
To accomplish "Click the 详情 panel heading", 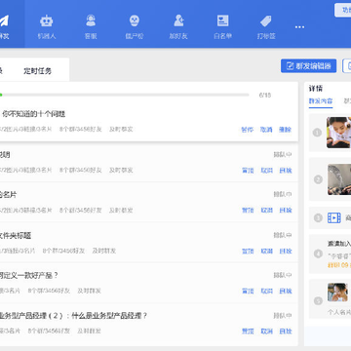I will tap(316, 89).
